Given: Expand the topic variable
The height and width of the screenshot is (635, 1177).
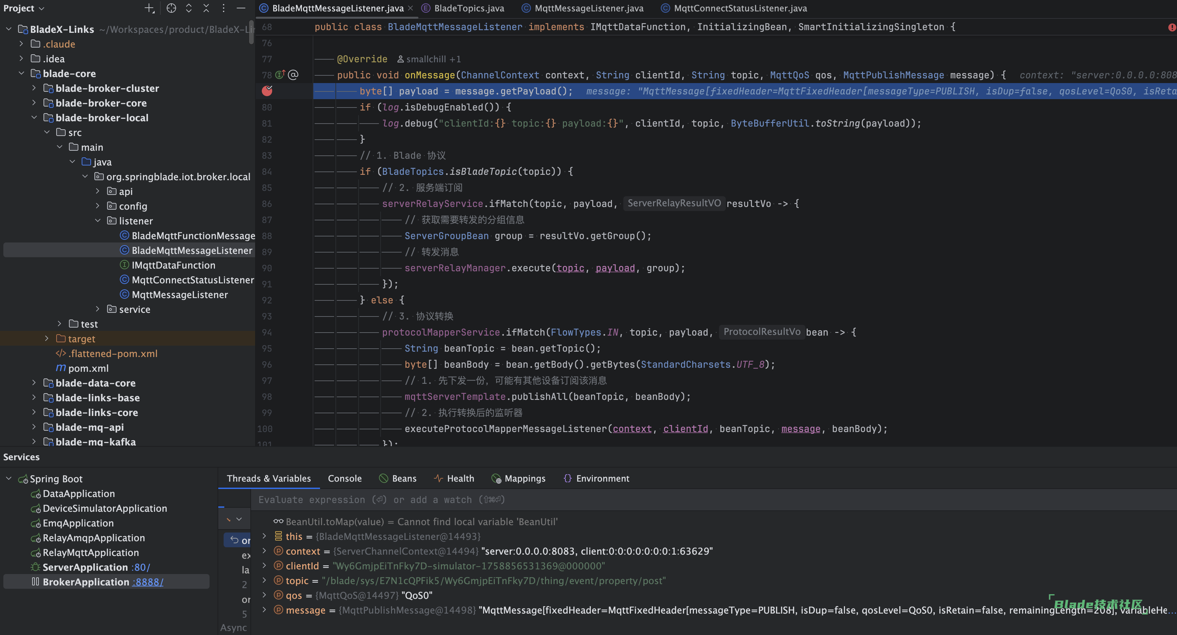Looking at the screenshot, I should click(264, 580).
